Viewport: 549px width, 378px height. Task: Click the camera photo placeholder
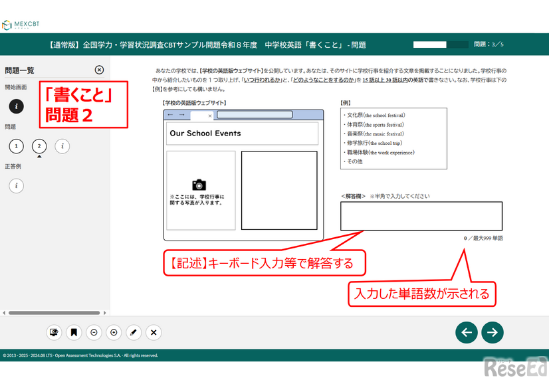tap(199, 185)
